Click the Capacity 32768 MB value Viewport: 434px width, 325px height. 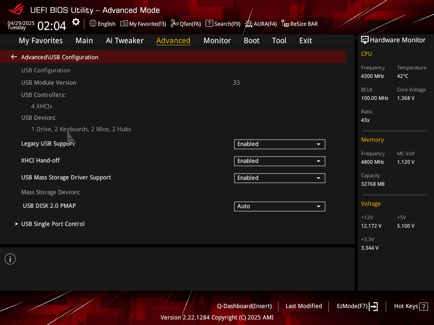373,184
